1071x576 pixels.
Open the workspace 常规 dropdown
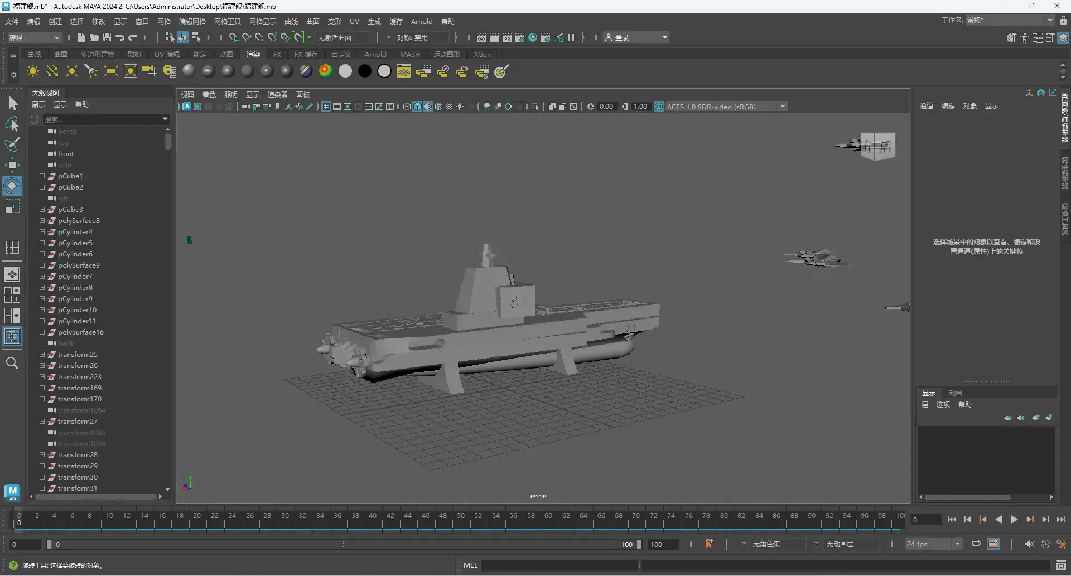(1010, 20)
